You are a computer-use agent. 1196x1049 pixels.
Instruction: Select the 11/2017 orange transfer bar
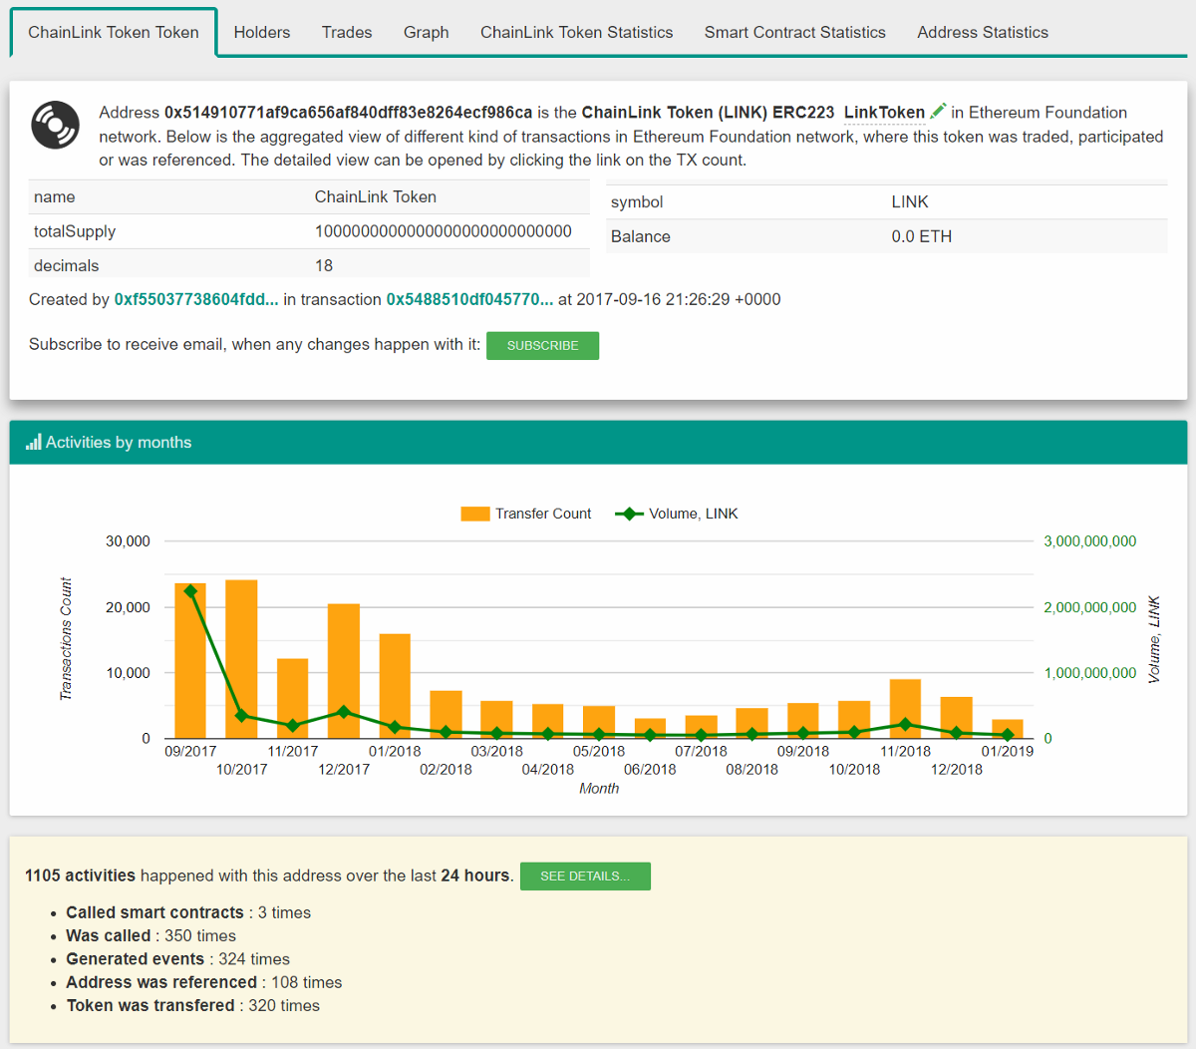click(x=292, y=698)
